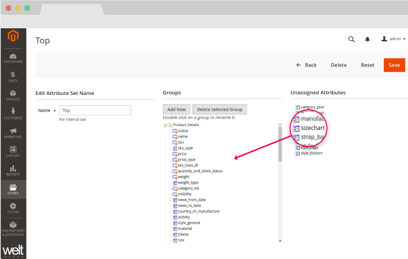This screenshot has width=408, height=259.
Task: Open the Stores menu item
Action: (13, 189)
